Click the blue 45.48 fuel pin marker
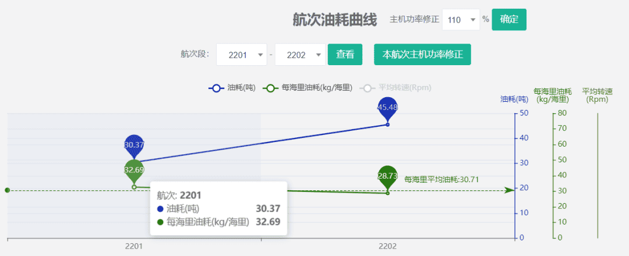The height and width of the screenshot is (256, 629). coord(387,108)
